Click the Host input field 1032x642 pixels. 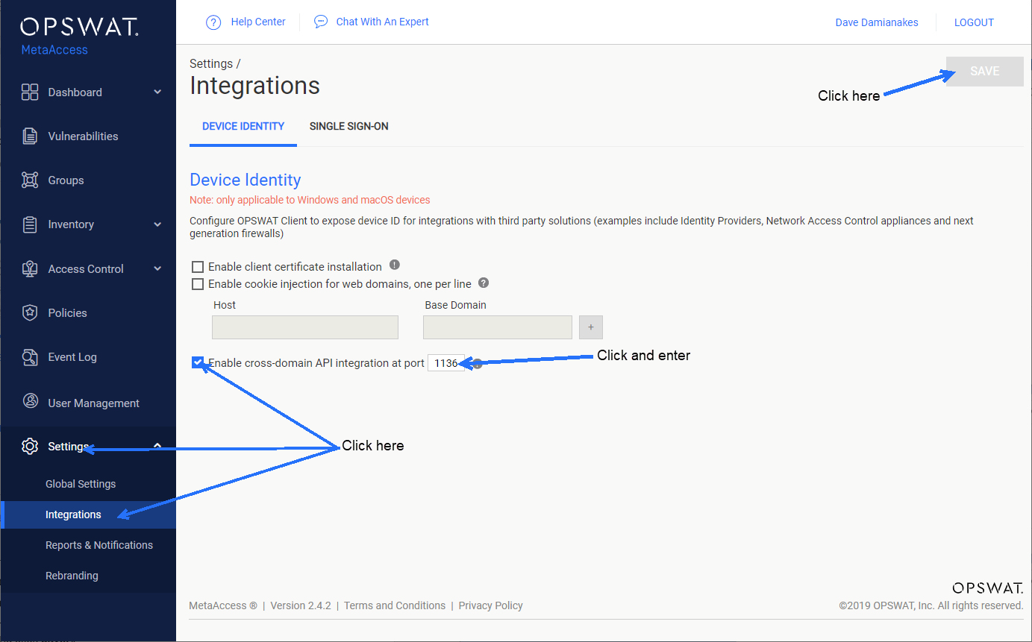coord(305,327)
